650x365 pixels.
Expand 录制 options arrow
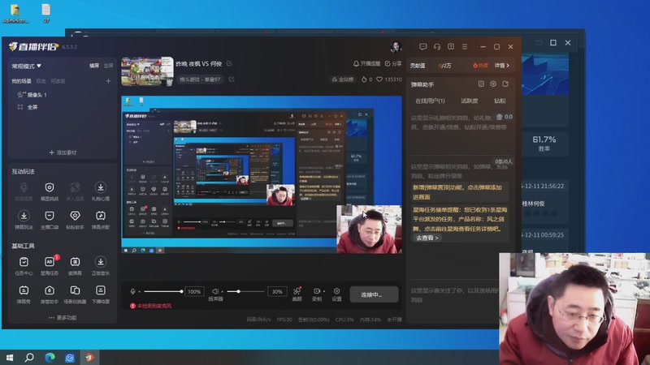click(x=323, y=291)
